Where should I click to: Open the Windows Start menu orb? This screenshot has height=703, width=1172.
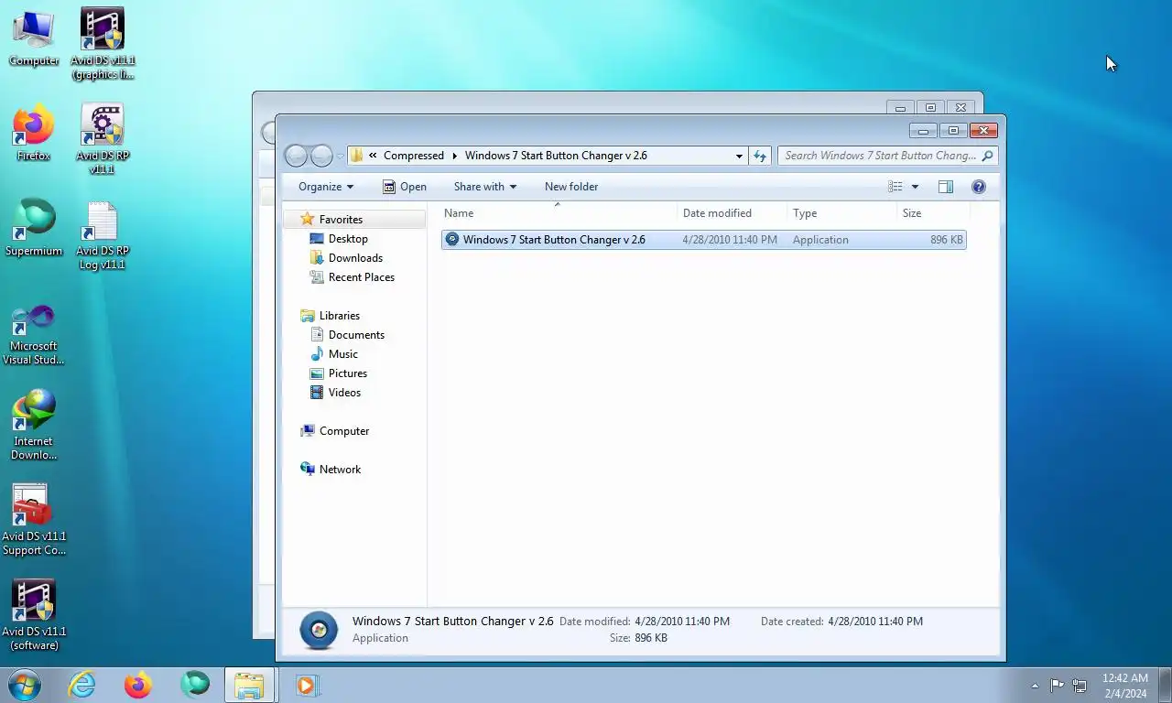tap(24, 685)
